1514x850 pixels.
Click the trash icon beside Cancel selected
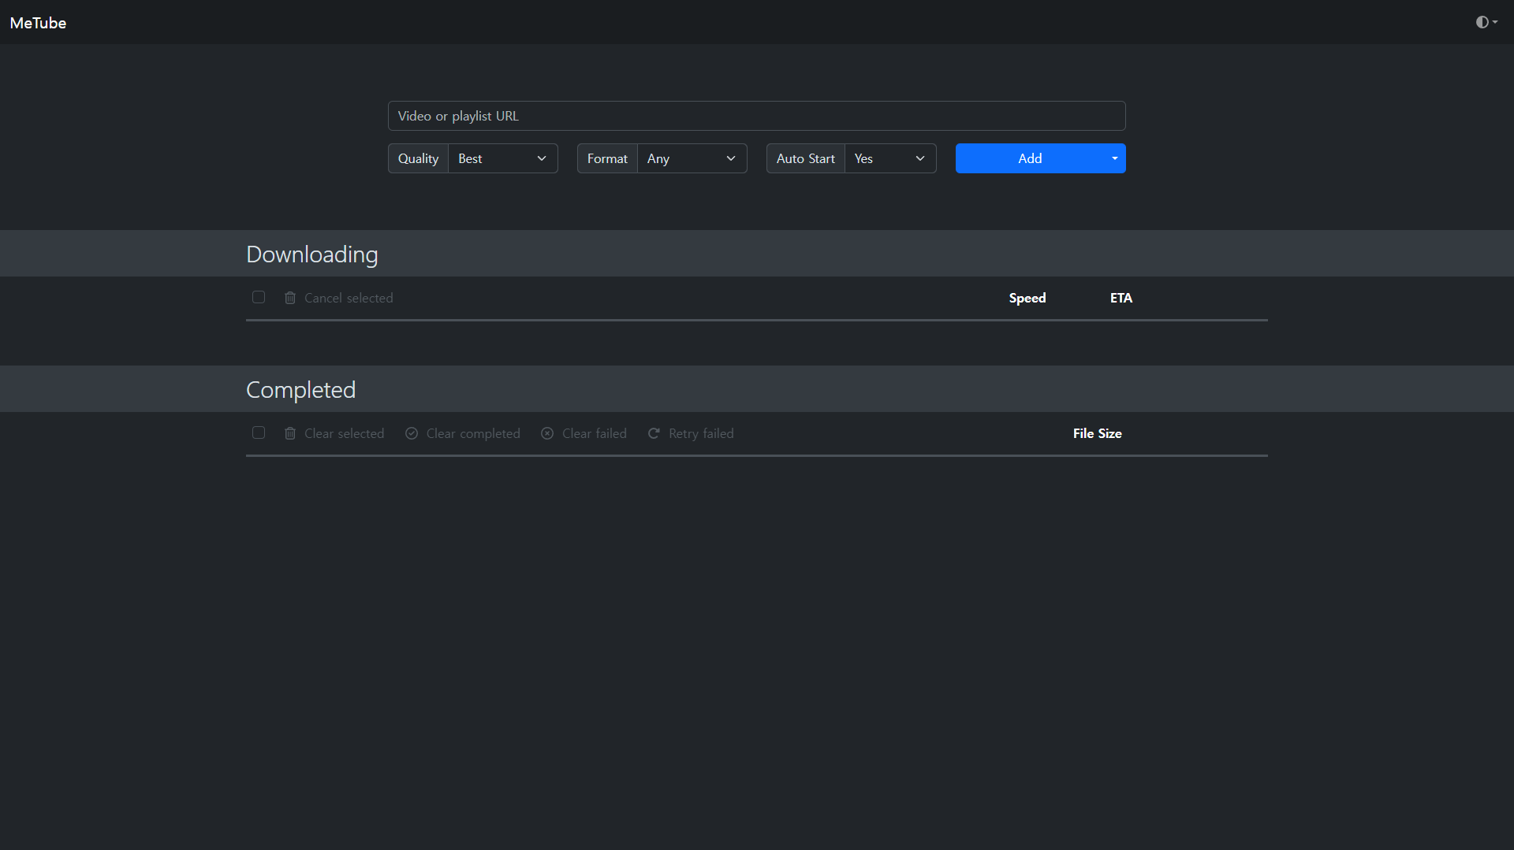(x=290, y=298)
